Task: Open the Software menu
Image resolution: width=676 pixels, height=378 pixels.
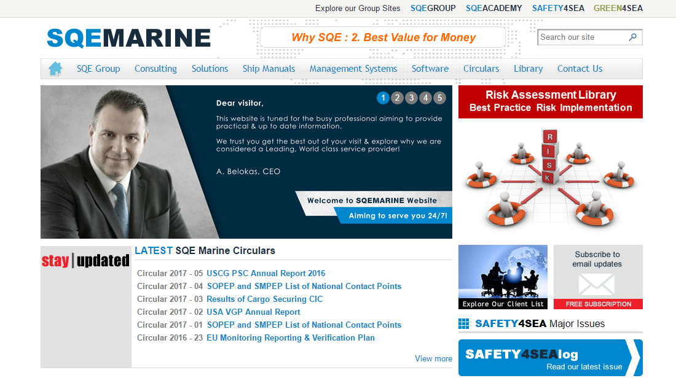Action: click(x=430, y=69)
